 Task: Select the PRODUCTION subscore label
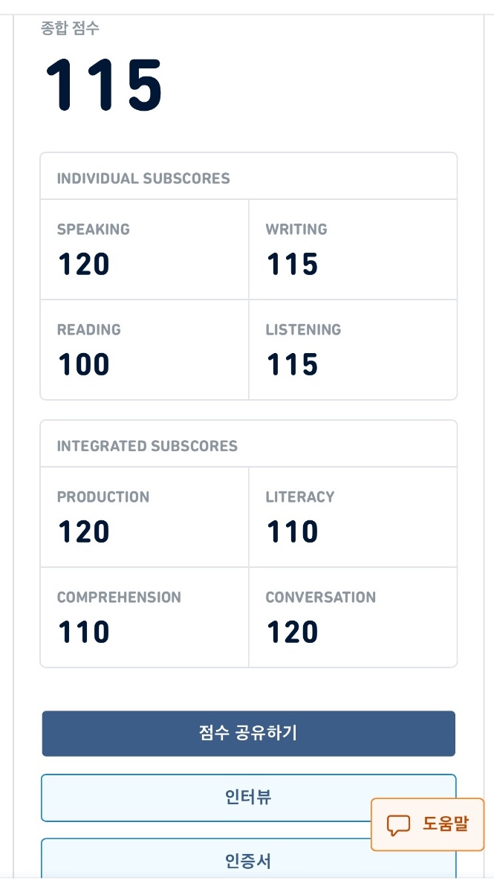coord(103,497)
